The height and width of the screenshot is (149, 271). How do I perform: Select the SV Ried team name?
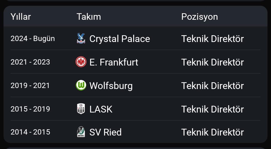105,132
